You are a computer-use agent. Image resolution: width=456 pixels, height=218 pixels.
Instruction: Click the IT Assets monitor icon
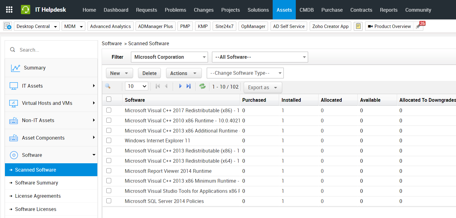click(14, 86)
